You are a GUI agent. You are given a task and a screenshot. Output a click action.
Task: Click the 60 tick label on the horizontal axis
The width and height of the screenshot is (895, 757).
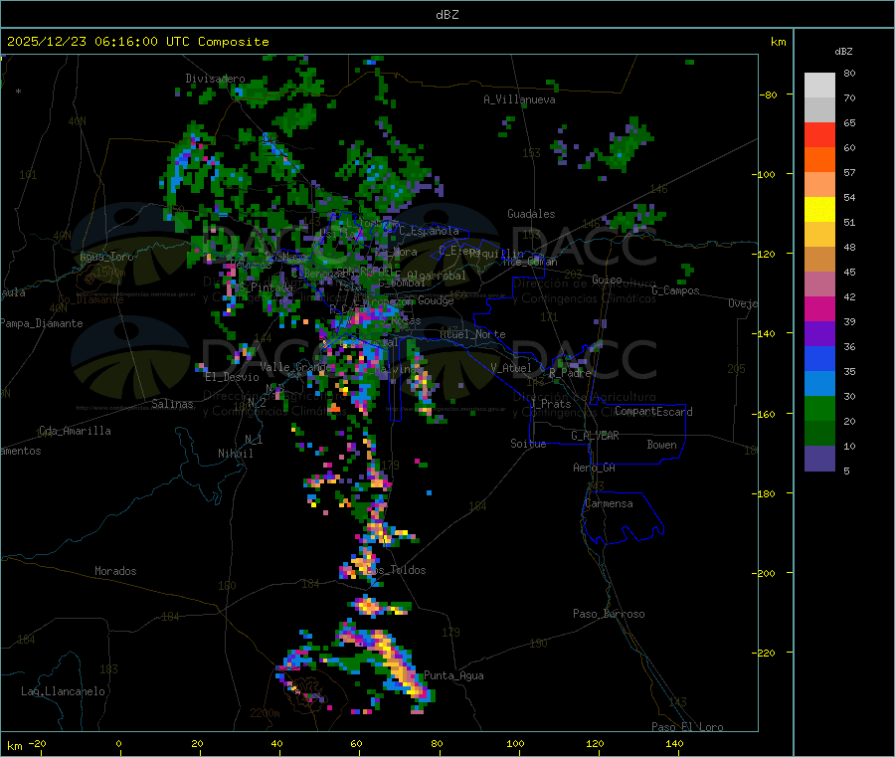point(356,743)
